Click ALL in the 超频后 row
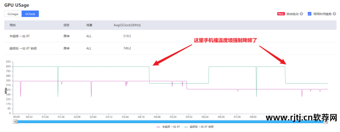340x132 pixels. pyautogui.click(x=89, y=48)
